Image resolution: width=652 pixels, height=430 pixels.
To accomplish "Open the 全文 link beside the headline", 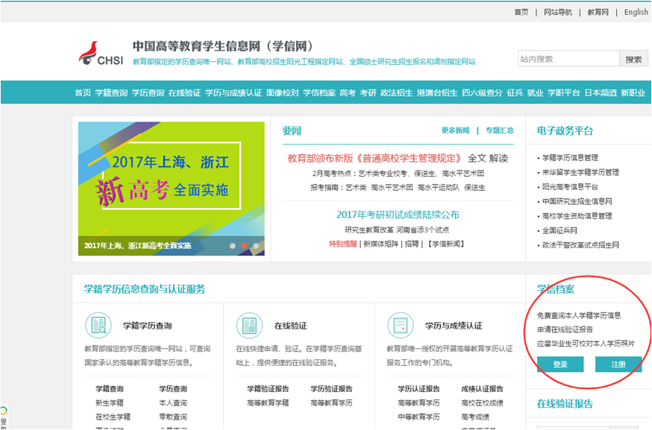I will 477,158.
